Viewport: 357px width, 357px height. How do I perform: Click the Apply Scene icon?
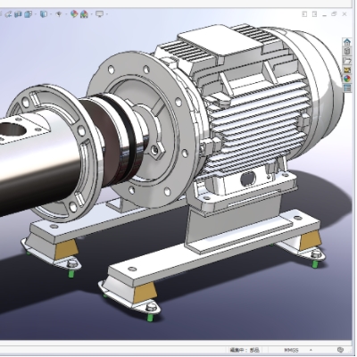pyautogui.click(x=84, y=14)
